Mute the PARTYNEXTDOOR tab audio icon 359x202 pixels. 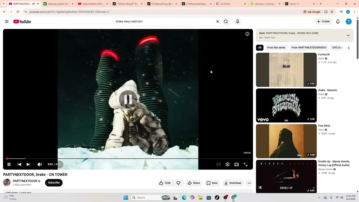click(33, 4)
